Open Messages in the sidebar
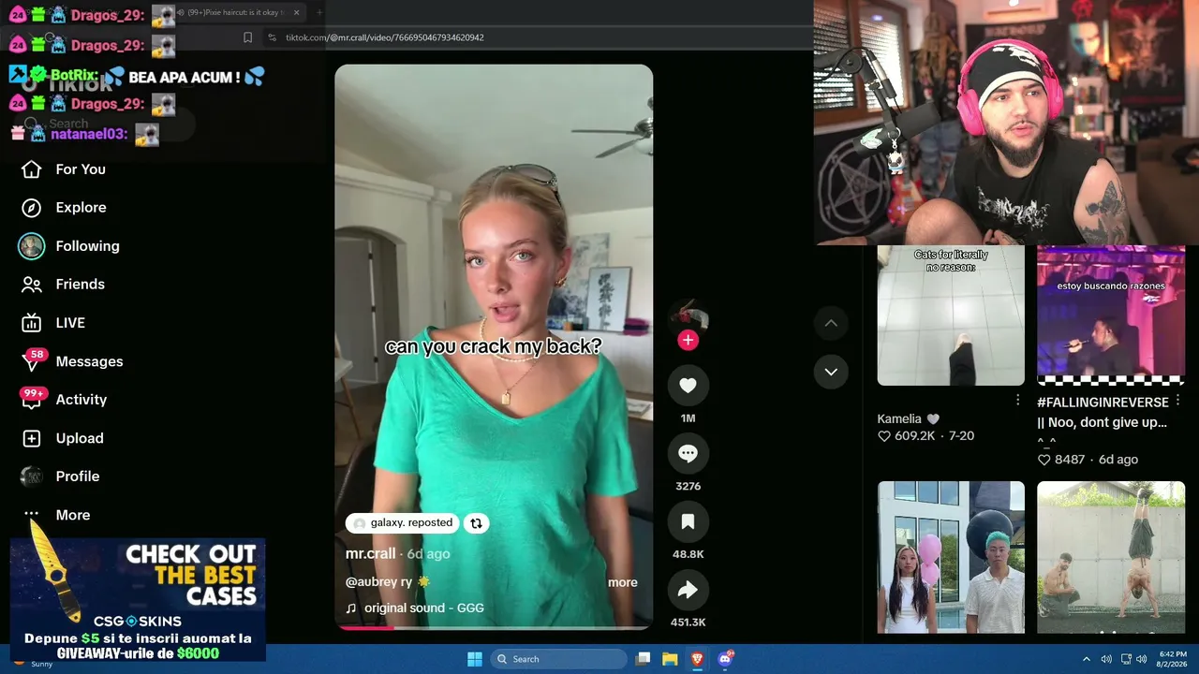Viewport: 1199px width, 674px height. tap(89, 361)
